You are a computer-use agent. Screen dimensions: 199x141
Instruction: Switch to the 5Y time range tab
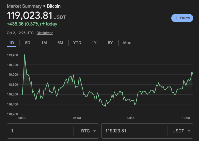110,43
